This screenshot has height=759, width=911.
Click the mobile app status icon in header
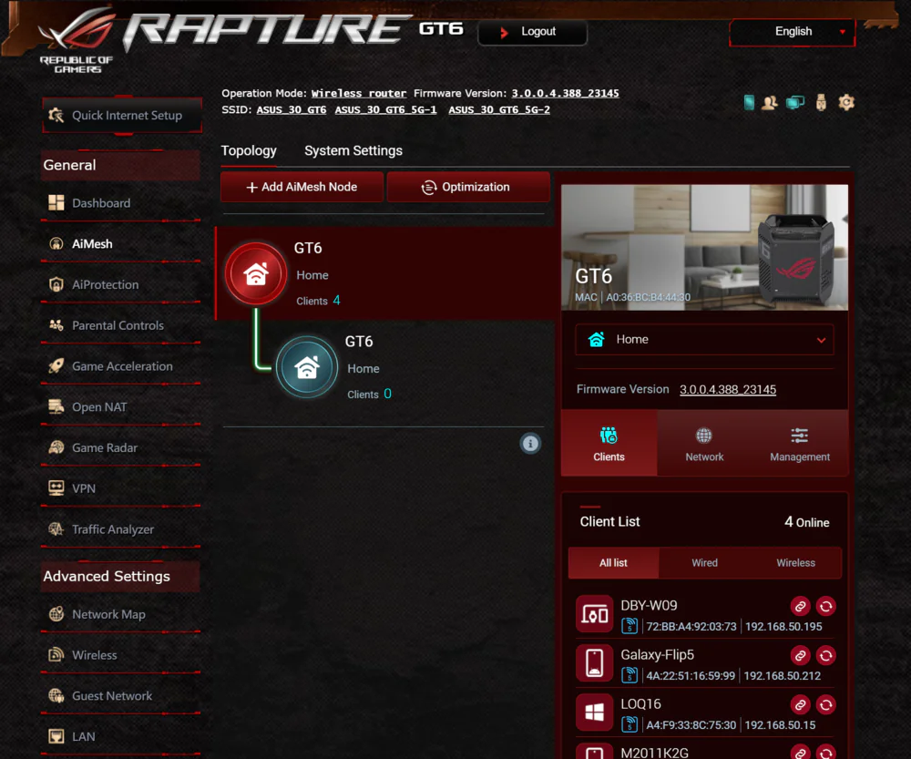[749, 102]
